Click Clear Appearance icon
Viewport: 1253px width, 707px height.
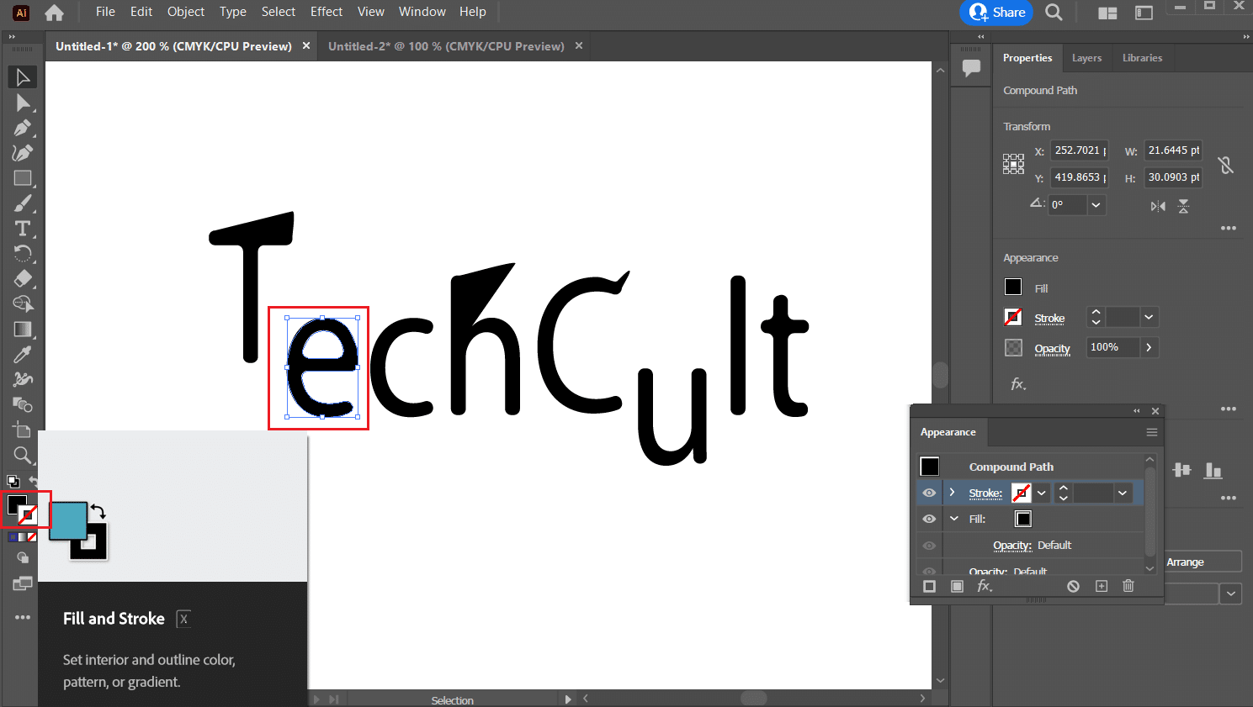click(1073, 586)
